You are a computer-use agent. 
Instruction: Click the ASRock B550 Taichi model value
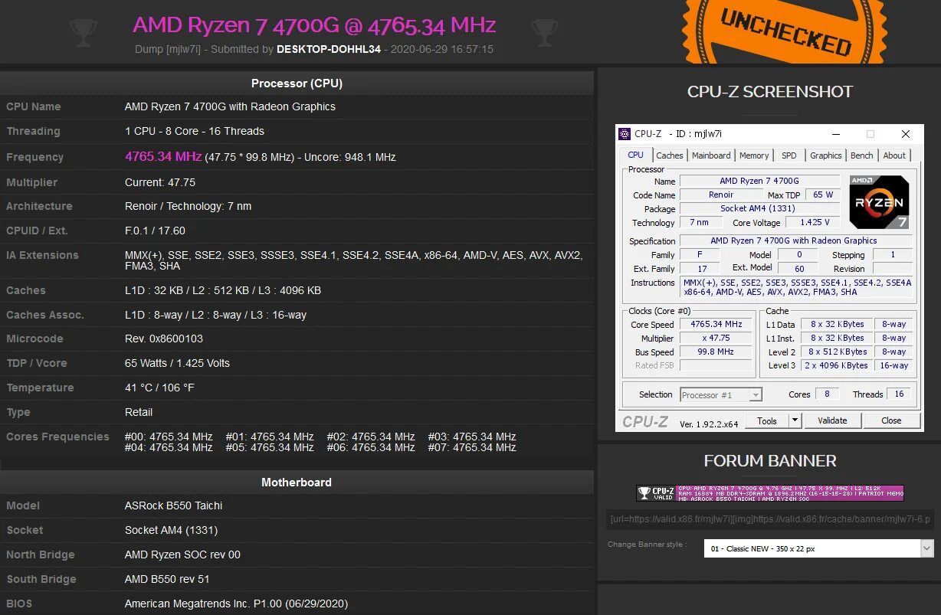click(174, 505)
